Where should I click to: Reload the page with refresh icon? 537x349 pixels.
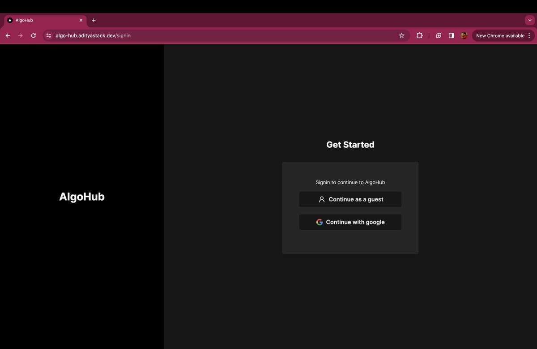[x=33, y=35]
